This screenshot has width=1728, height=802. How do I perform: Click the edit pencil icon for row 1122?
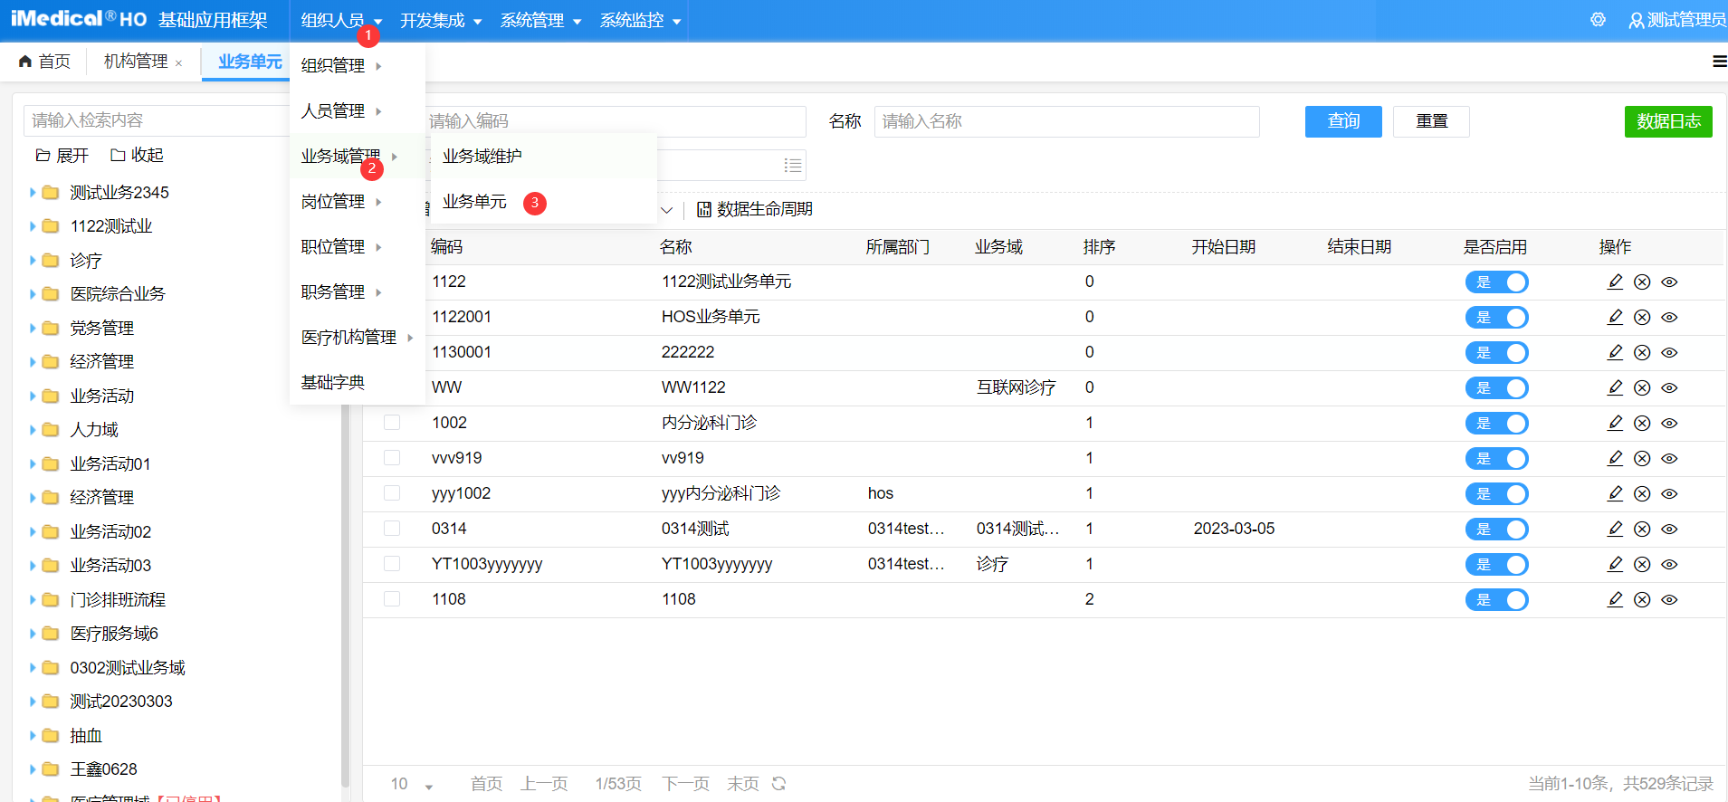point(1615,282)
